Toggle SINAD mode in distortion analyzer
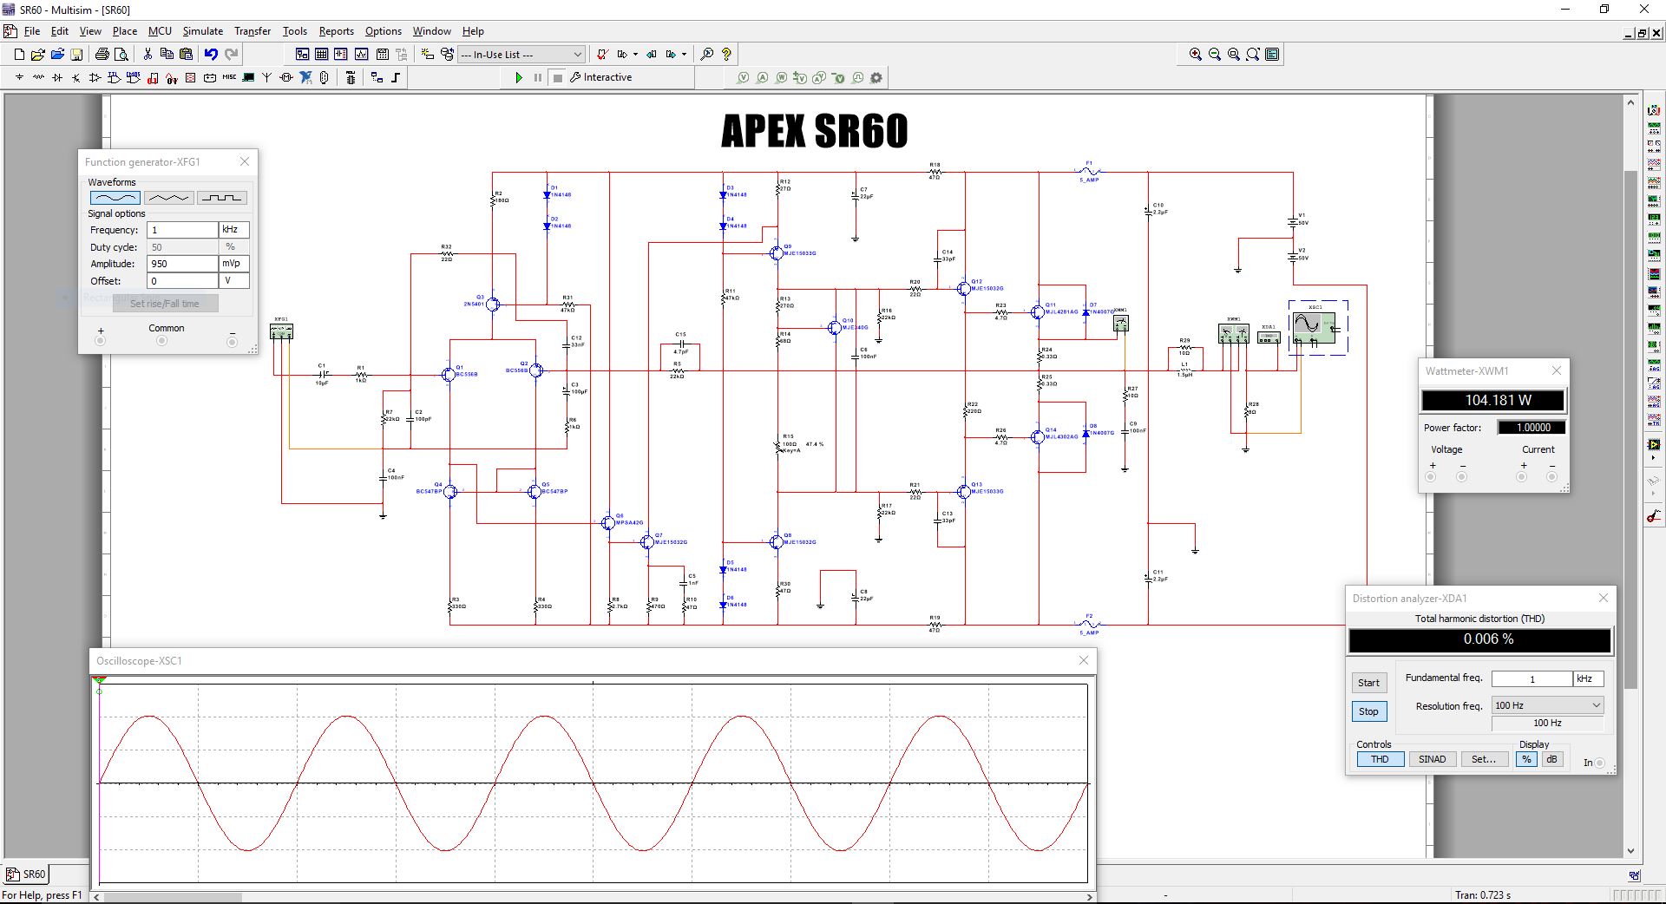 click(x=1432, y=759)
